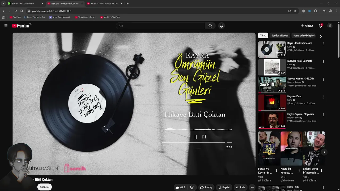
Task: Install app icon in address bar
Action: tap(290, 11)
